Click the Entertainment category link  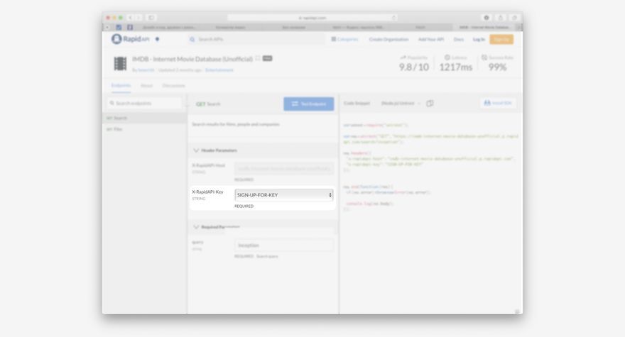(219, 70)
